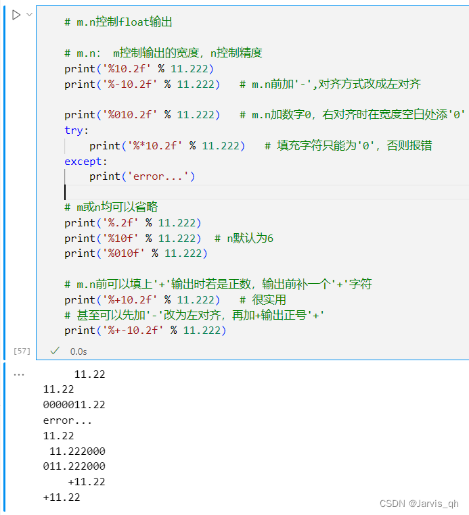Click the output line ' 11.222000'
The width and height of the screenshot is (469, 515).
77,451
